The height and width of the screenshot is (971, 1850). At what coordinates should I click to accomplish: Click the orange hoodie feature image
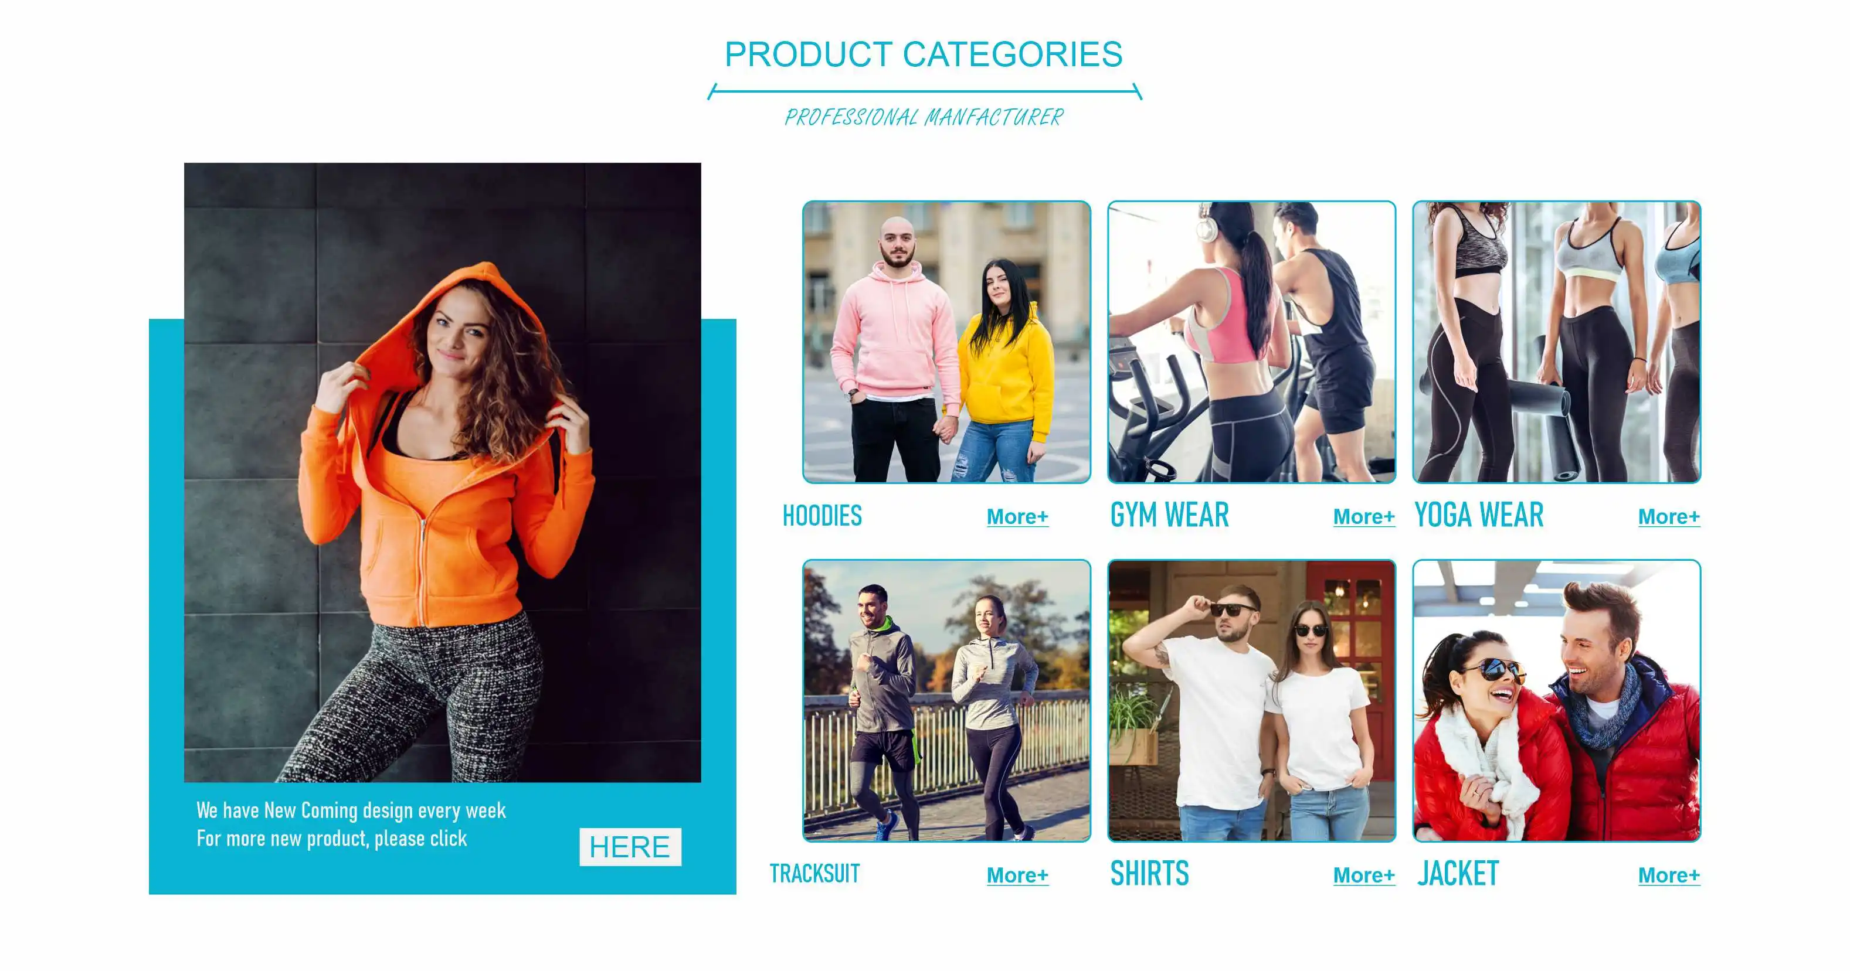click(442, 472)
